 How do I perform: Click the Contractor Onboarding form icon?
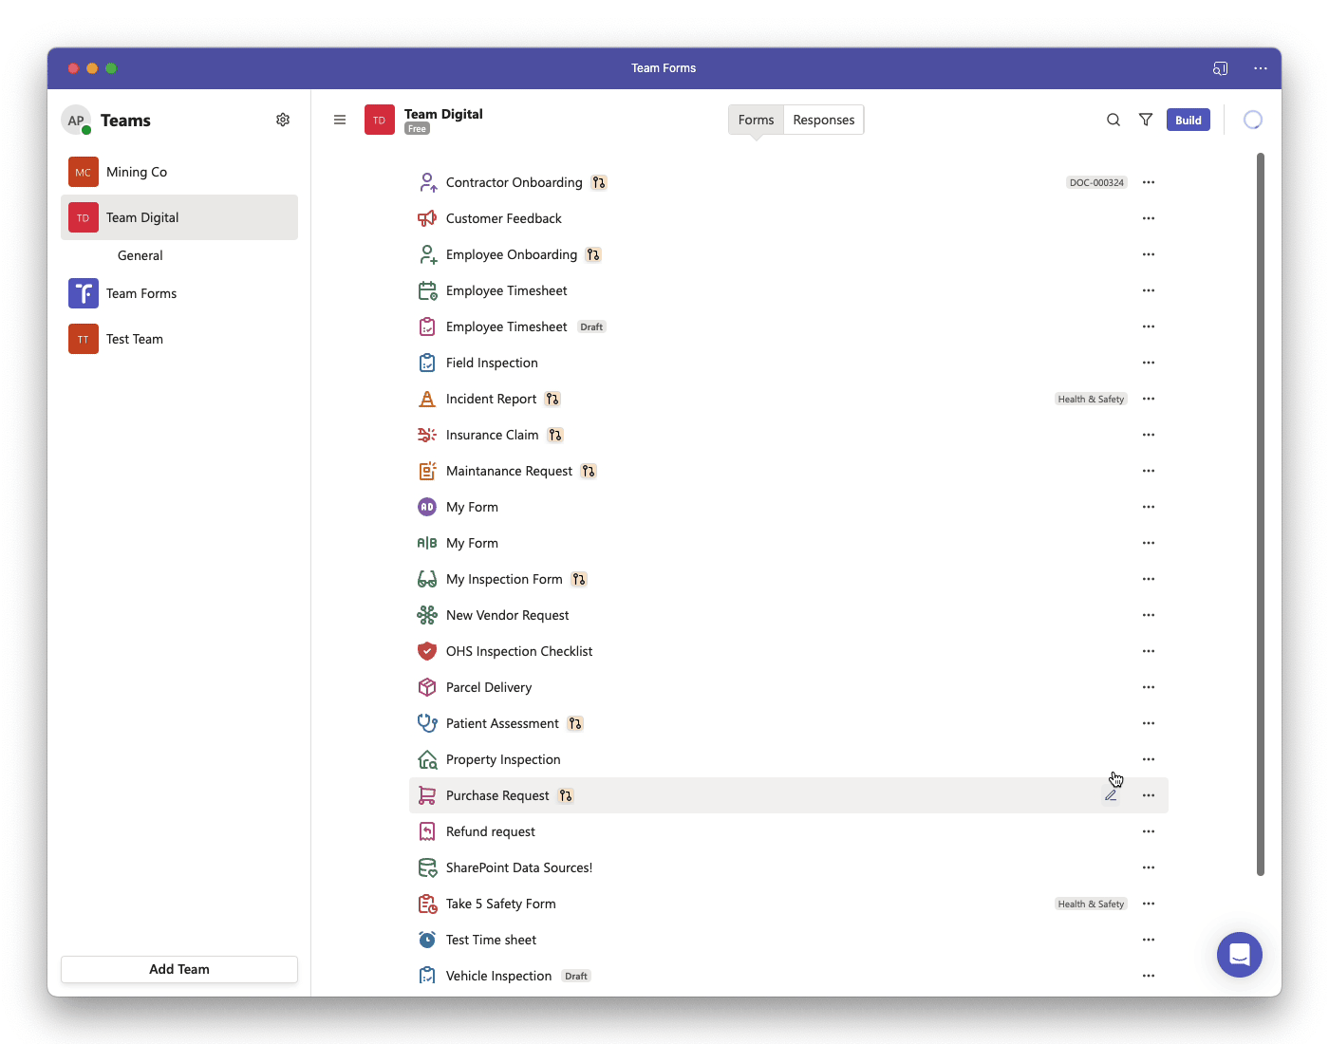tap(427, 182)
